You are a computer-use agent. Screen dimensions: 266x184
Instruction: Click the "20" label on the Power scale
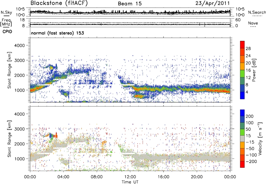(x=248, y=63)
